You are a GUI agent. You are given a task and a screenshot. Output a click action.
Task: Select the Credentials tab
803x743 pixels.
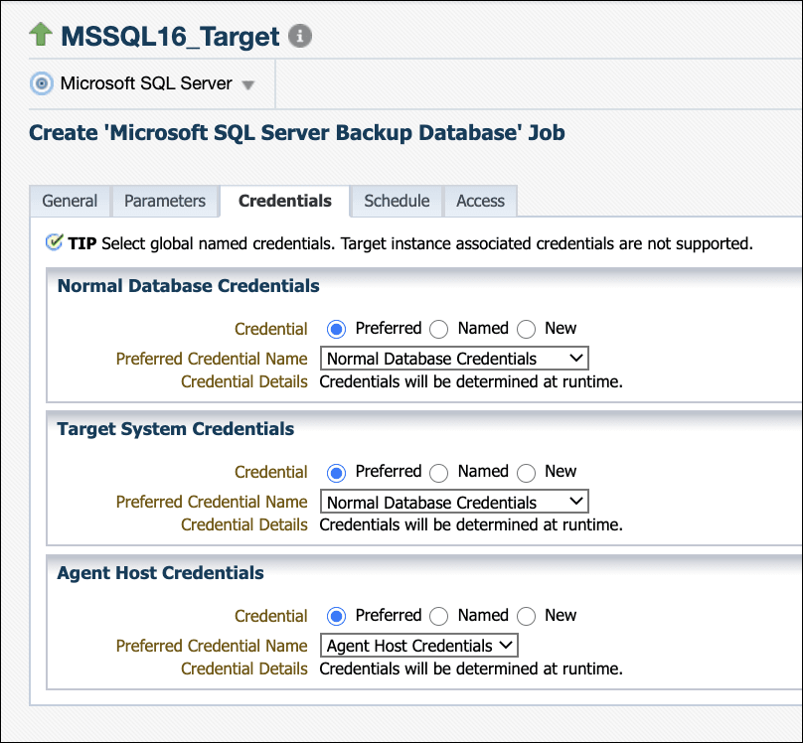click(x=285, y=201)
